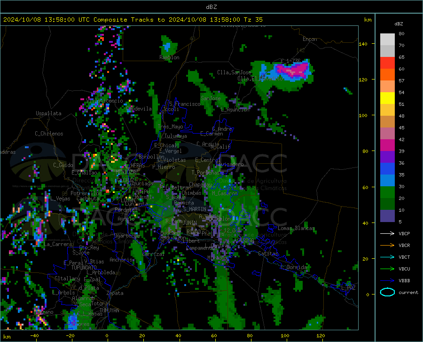Click the MENDOZA city label
Screen dimensions: 423x342
pos(125,172)
